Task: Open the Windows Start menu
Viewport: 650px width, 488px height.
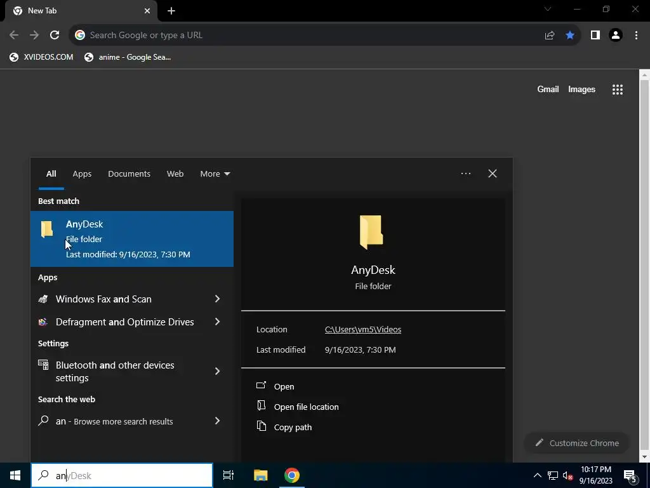Action: [x=15, y=475]
